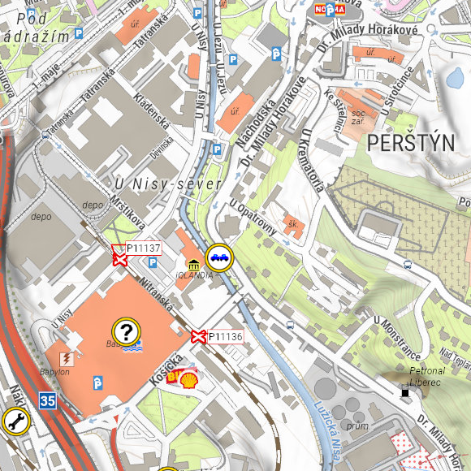Viewport: 471px width, 471px height.
Task: Click the Babylon swimming pool icon
Action: (x=133, y=347)
